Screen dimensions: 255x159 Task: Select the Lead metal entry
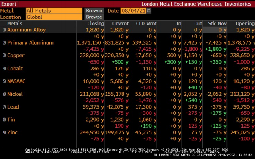[x=13, y=107]
